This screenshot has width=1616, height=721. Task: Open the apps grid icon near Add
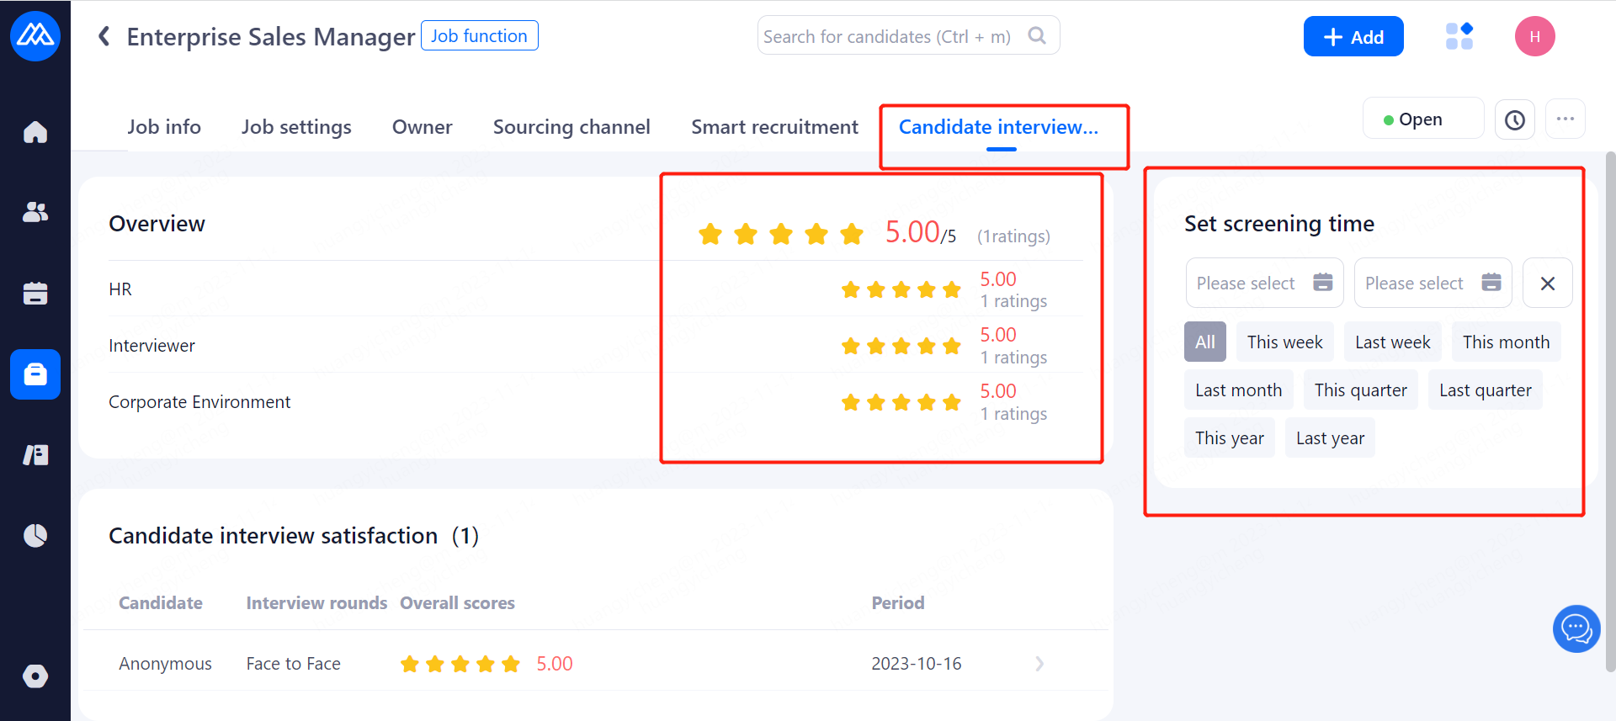(x=1459, y=36)
